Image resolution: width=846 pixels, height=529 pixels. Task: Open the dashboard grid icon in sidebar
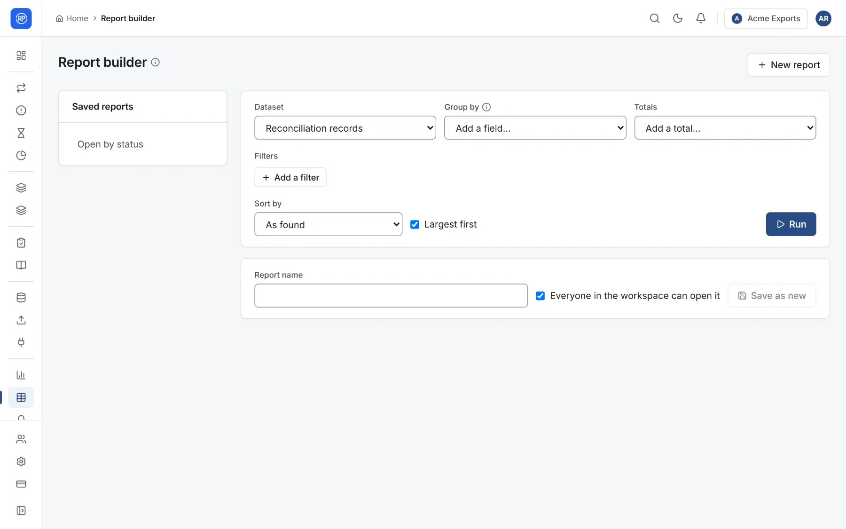click(21, 55)
